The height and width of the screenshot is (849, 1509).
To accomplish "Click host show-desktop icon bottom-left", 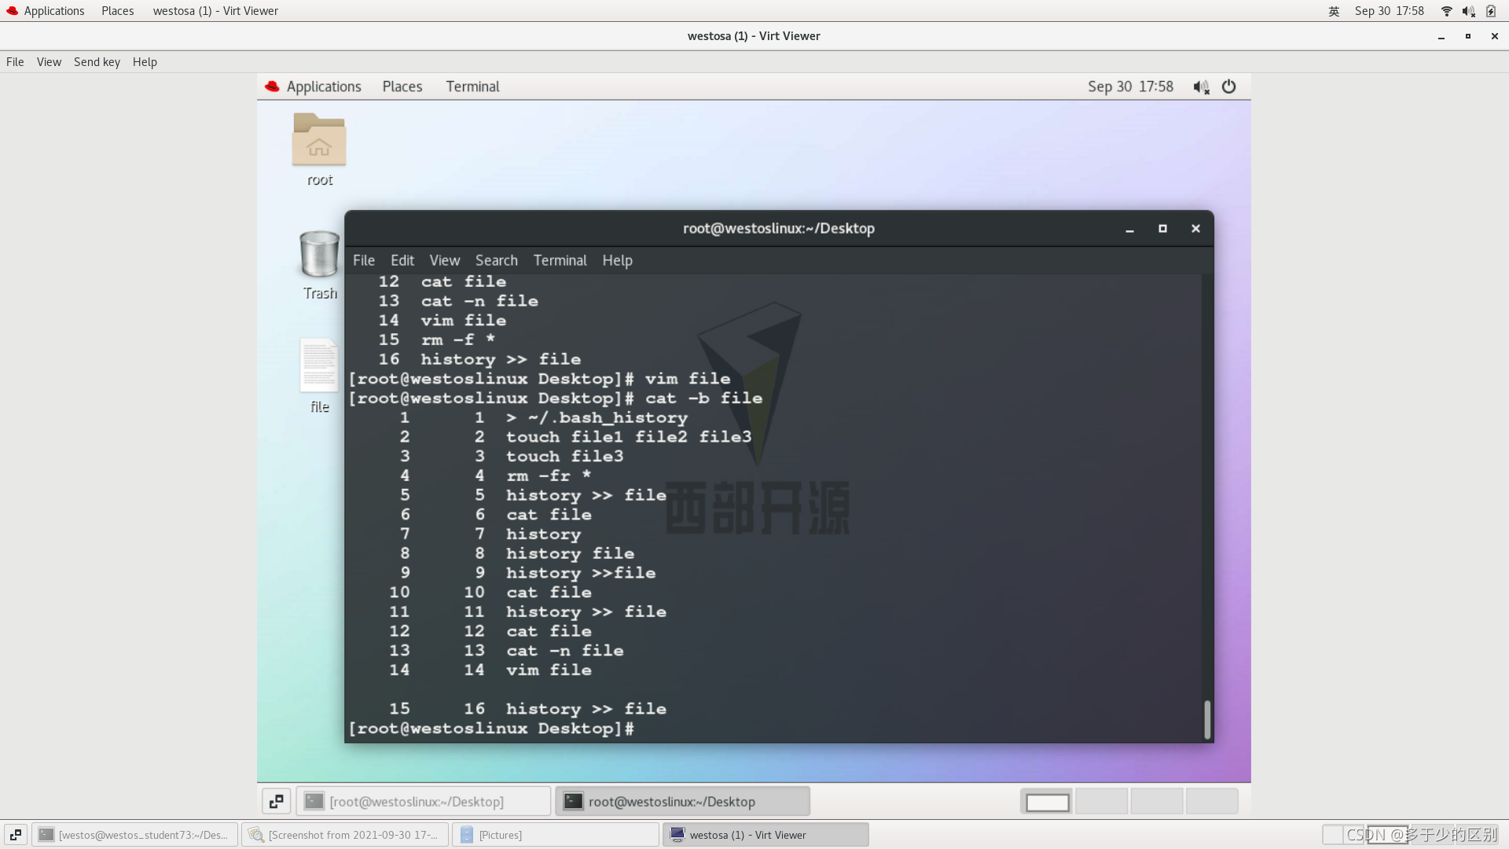I will point(15,835).
